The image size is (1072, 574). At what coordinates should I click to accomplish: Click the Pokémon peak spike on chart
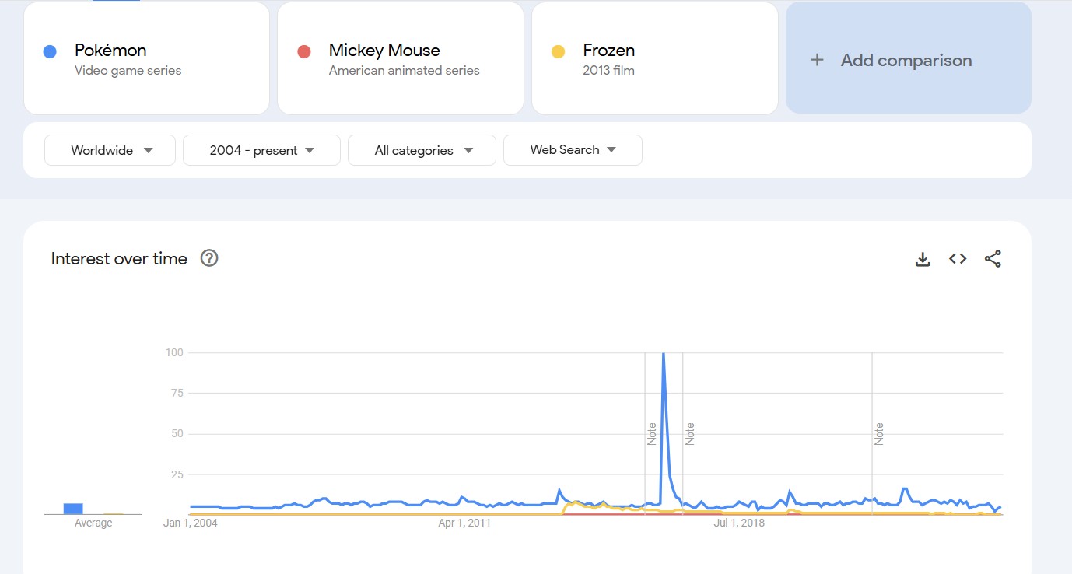point(663,355)
